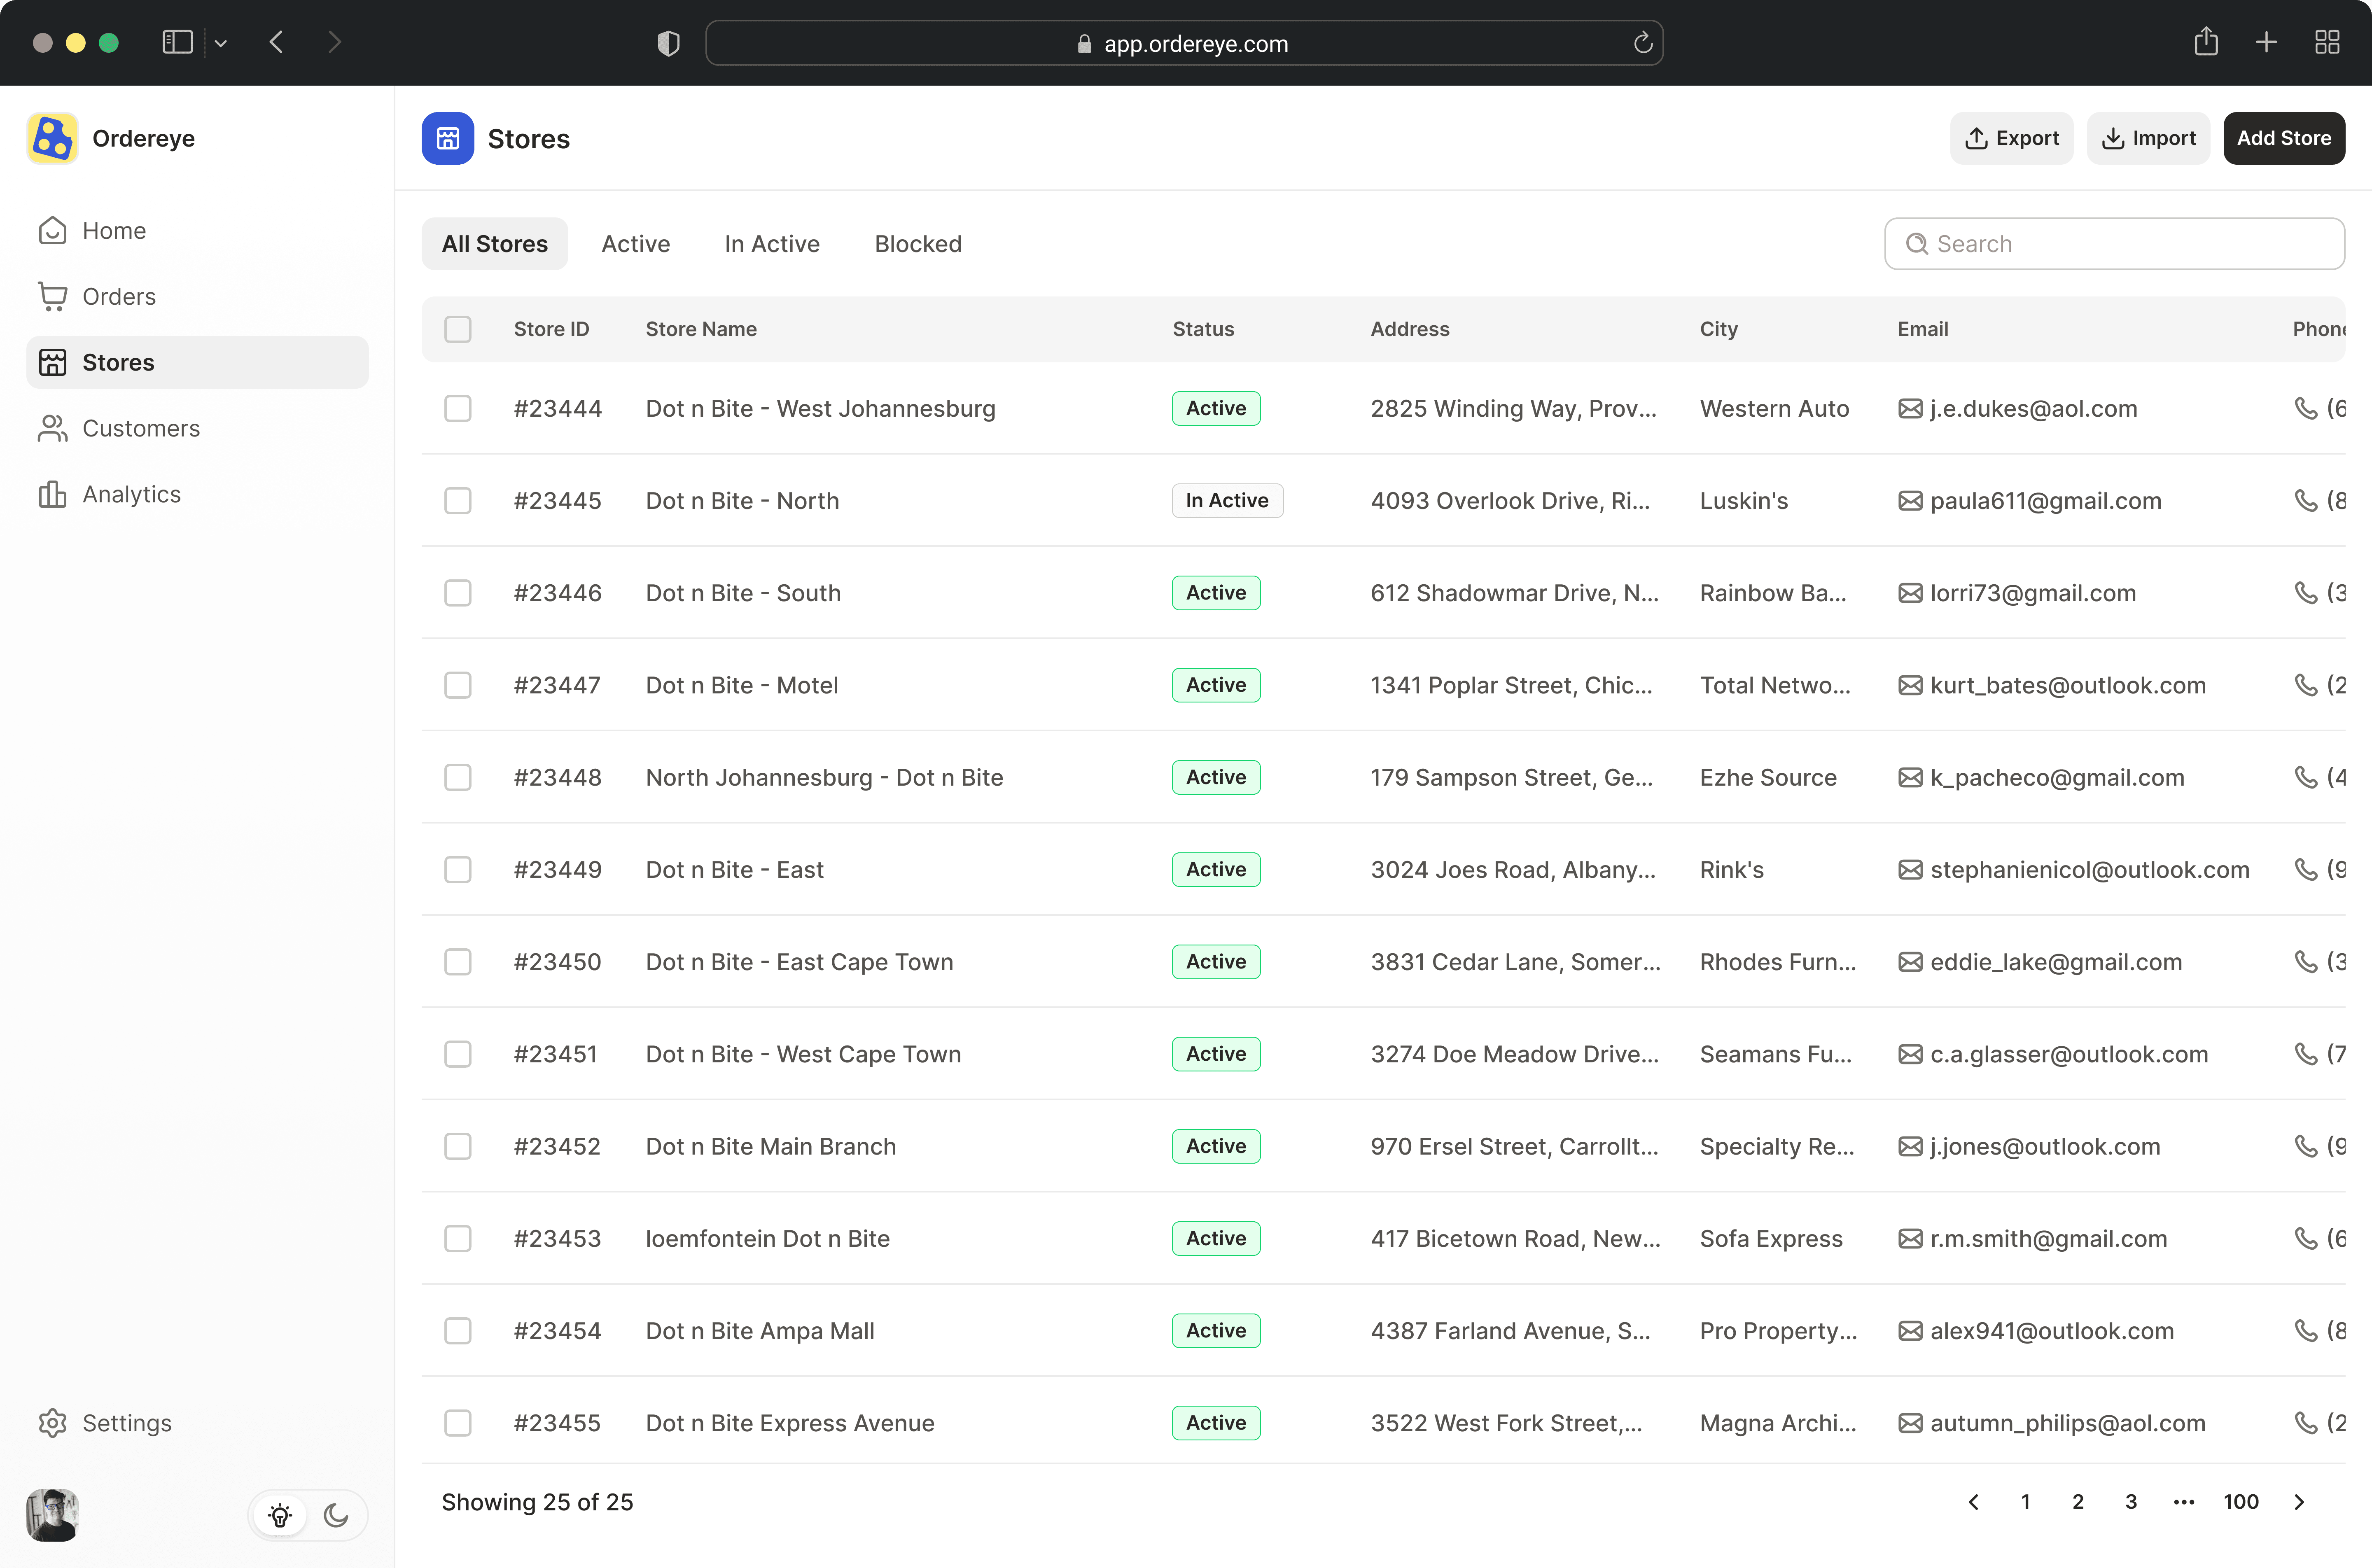Go to the previous page arrow
This screenshot has width=2372, height=1568.
coord(1973,1502)
